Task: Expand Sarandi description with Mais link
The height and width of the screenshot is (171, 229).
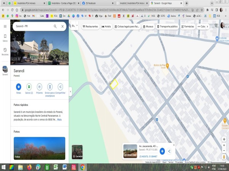Action: pos(59,119)
